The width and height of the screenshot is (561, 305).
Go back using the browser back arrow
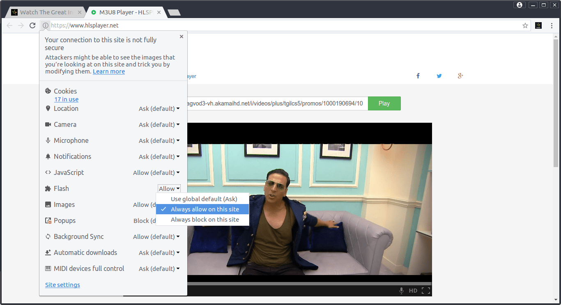pos(9,25)
